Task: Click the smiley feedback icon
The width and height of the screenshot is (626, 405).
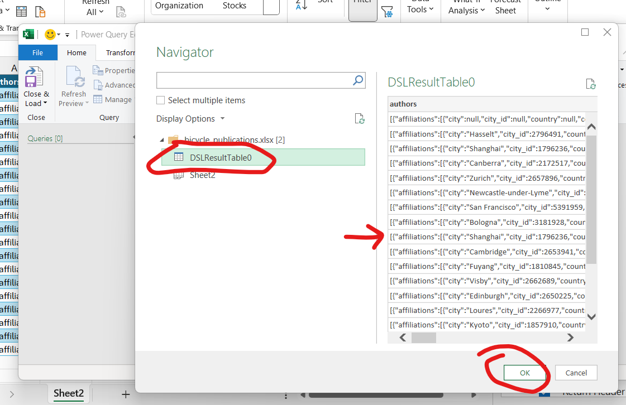Action: click(51, 35)
